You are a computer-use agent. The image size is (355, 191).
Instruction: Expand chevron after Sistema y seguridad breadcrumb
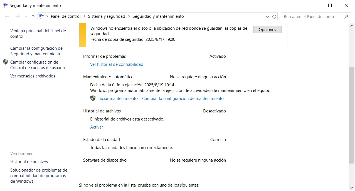click(x=129, y=16)
